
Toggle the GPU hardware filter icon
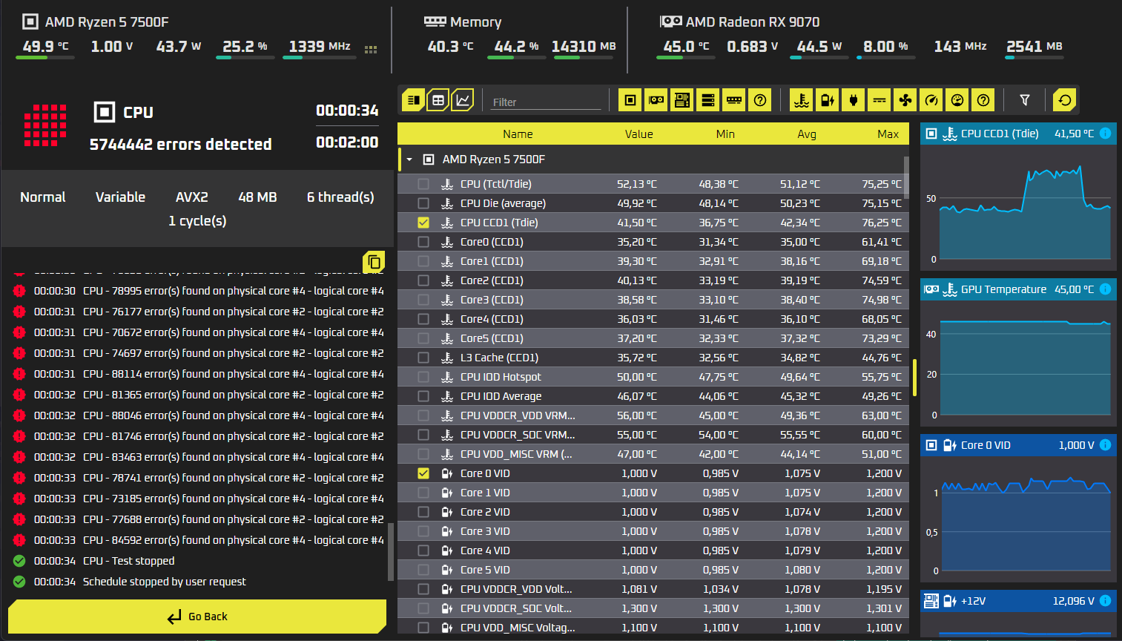click(656, 100)
